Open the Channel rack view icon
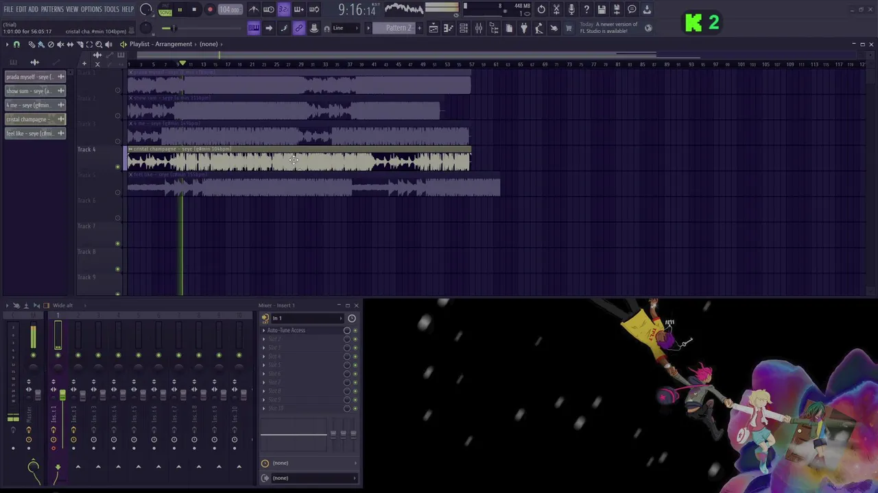The image size is (878, 493). (464, 28)
